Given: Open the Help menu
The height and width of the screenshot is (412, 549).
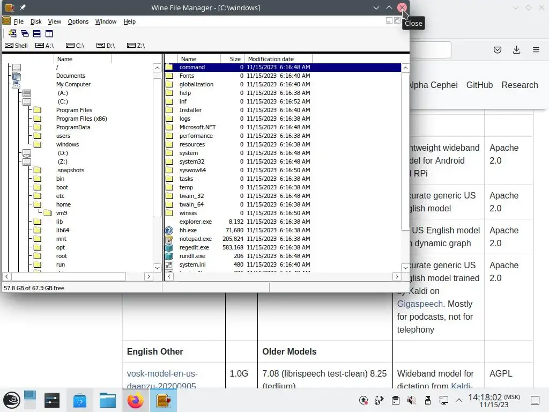Looking at the screenshot, I should [130, 21].
